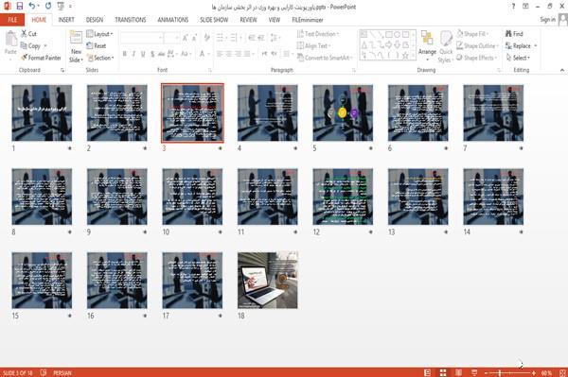568x377 pixels.
Task: Toggle Justify text alignment
Action: pos(247,54)
